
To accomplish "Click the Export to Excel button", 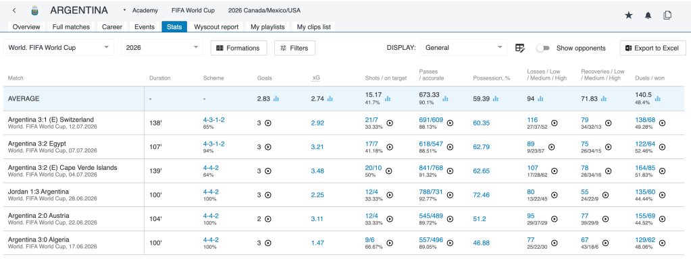I will coord(653,48).
